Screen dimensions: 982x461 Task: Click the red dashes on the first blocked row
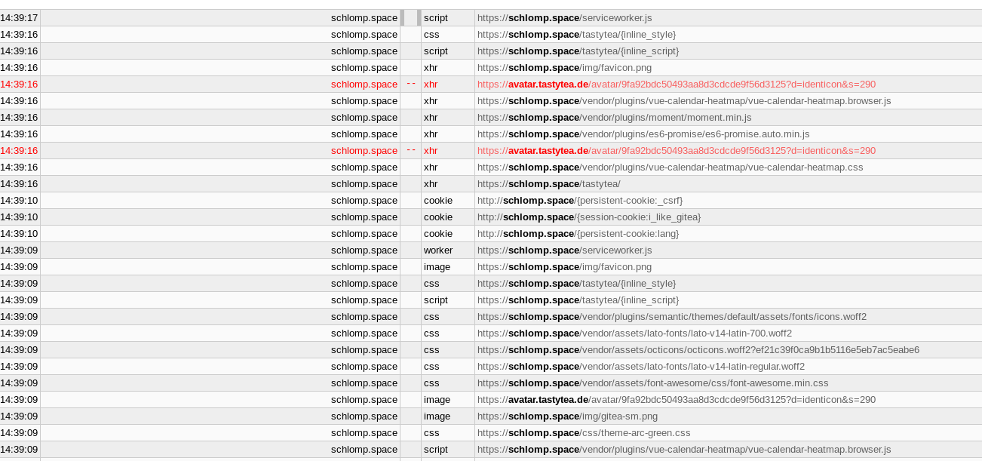[x=410, y=84]
